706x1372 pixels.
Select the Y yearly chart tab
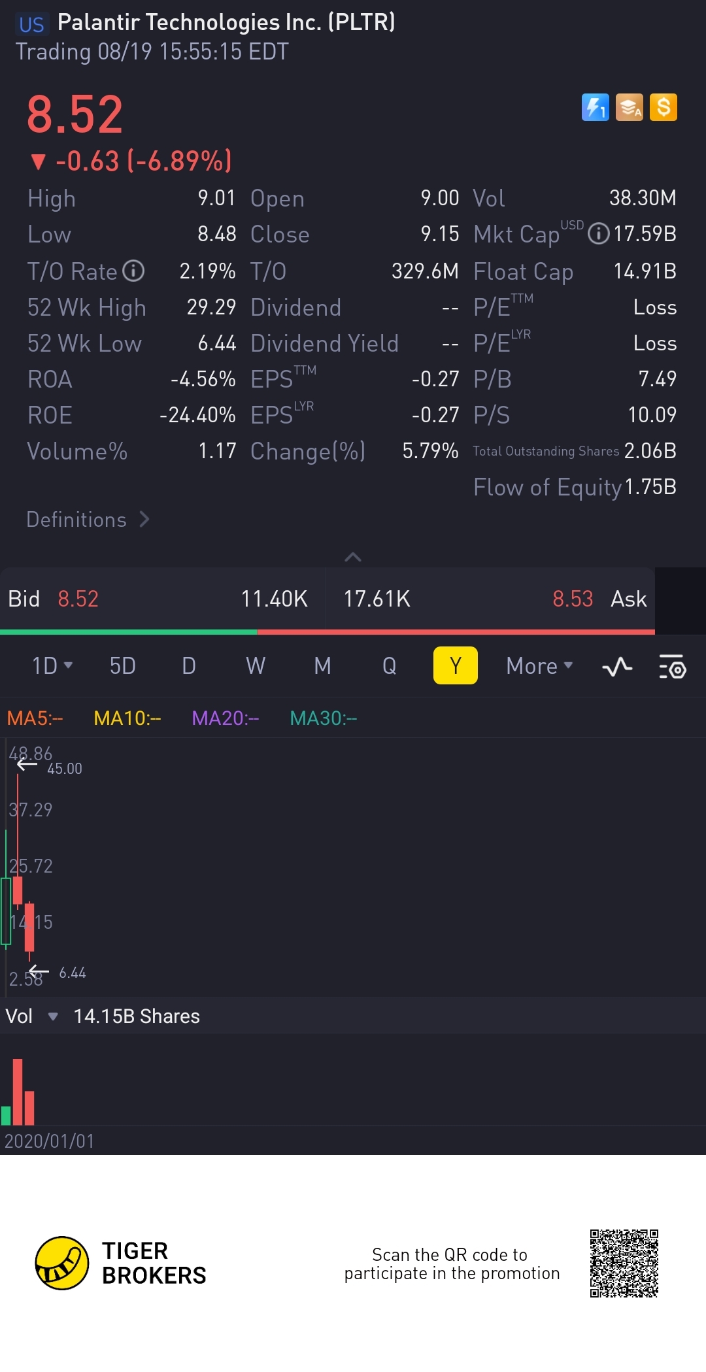(455, 666)
